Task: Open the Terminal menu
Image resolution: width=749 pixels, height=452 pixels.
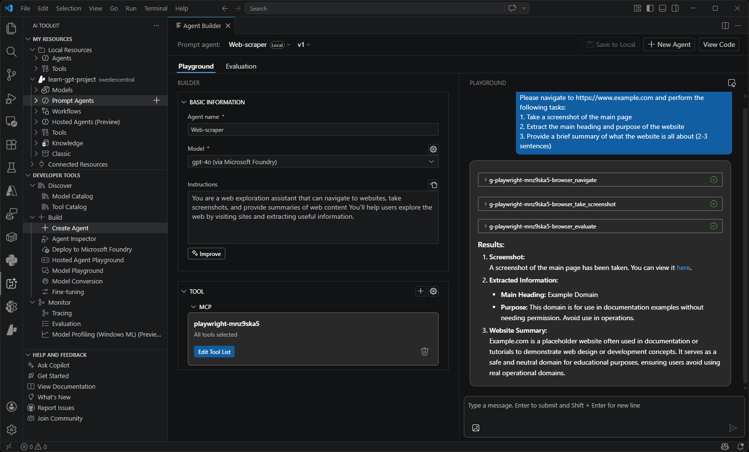Action: coord(155,8)
